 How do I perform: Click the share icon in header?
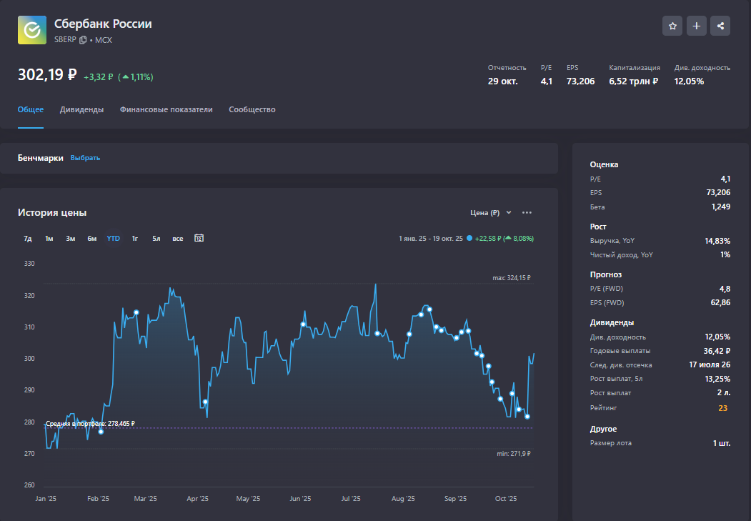pos(720,26)
